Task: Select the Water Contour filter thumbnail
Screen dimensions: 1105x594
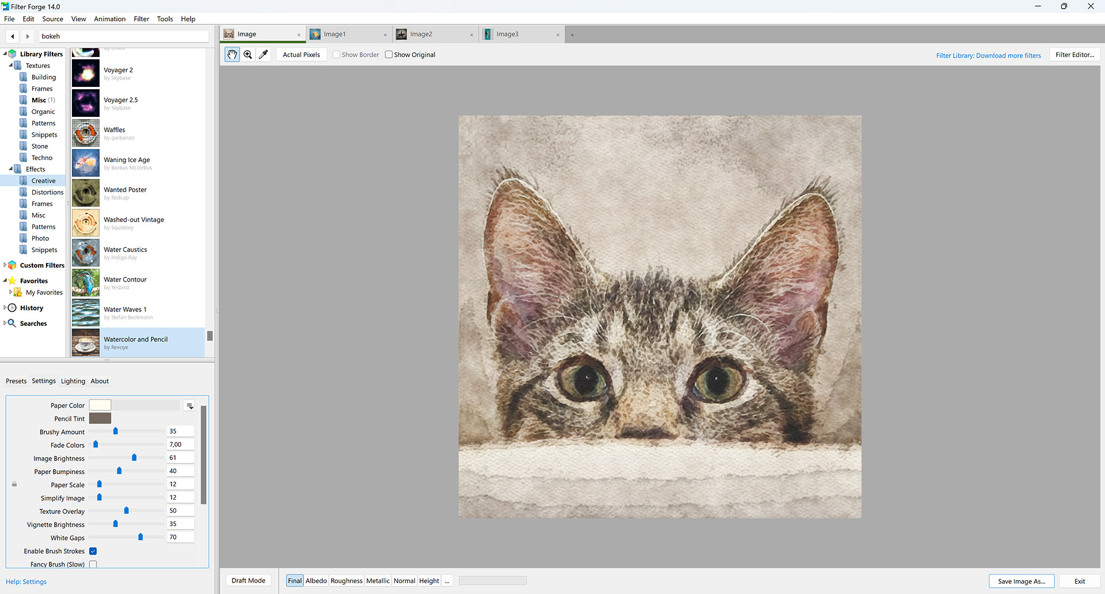Action: click(x=86, y=283)
